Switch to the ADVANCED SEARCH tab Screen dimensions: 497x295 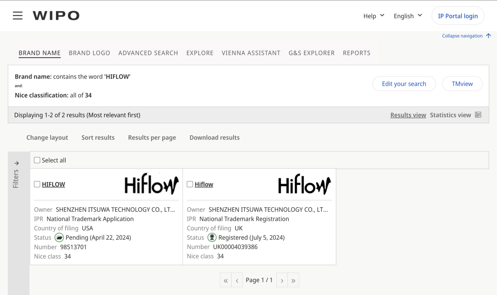tap(148, 53)
